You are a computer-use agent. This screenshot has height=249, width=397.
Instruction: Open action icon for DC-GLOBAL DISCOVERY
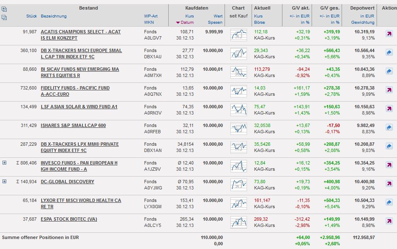pos(389,184)
